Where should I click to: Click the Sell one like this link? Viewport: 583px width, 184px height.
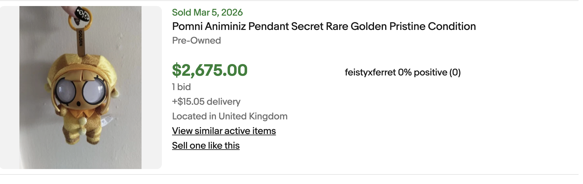coord(206,145)
